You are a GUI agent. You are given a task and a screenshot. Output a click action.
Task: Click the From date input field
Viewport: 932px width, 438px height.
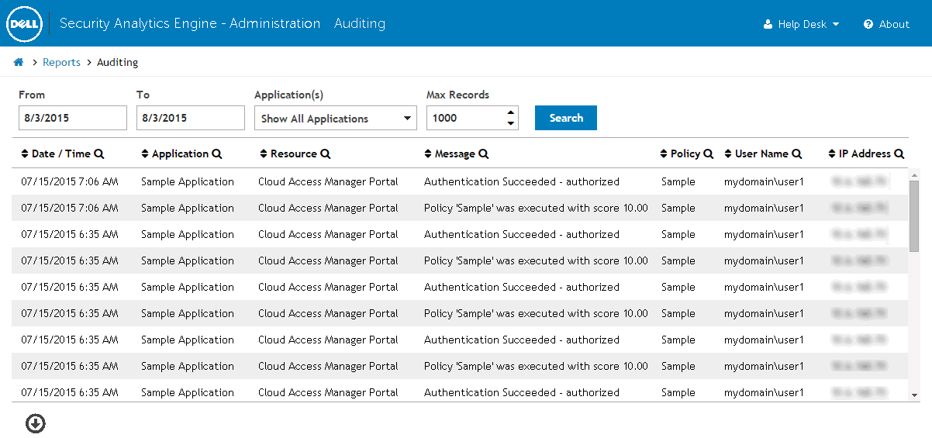[72, 118]
